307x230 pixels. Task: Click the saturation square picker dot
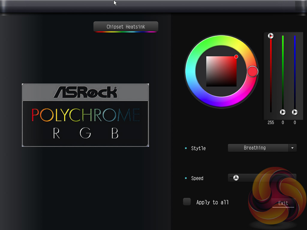tap(236, 57)
